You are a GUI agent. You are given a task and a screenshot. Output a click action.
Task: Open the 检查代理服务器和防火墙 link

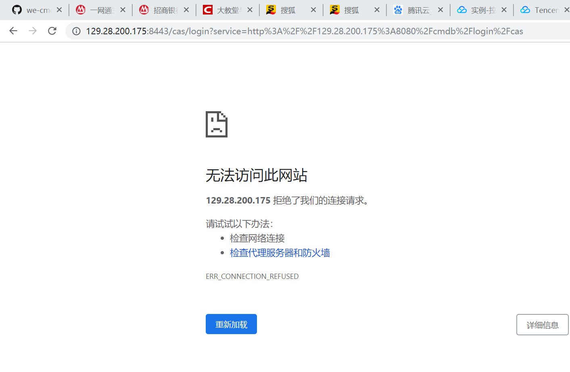(x=280, y=253)
